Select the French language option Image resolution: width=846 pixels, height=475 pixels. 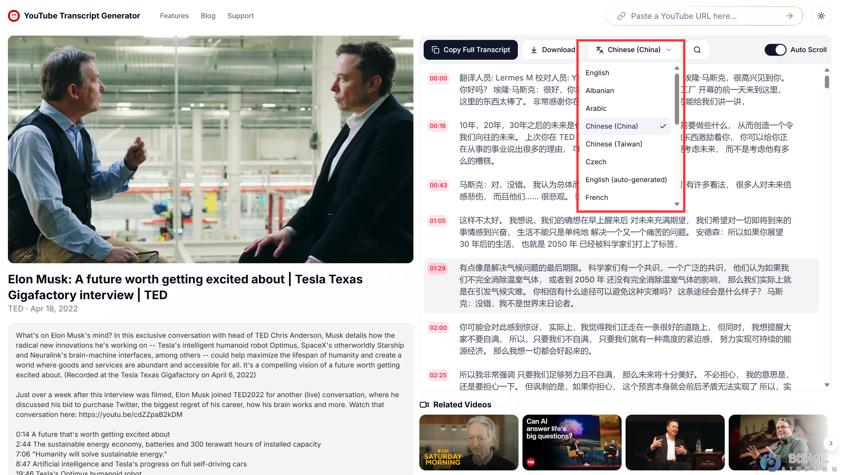[x=596, y=197]
